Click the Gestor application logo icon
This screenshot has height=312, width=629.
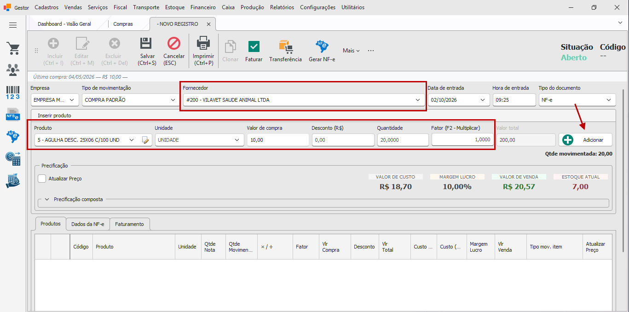pyautogui.click(x=7, y=7)
